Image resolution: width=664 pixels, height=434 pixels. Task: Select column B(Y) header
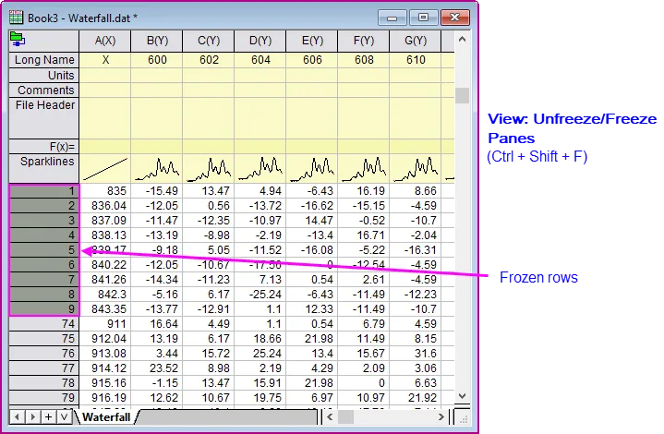[x=157, y=41]
